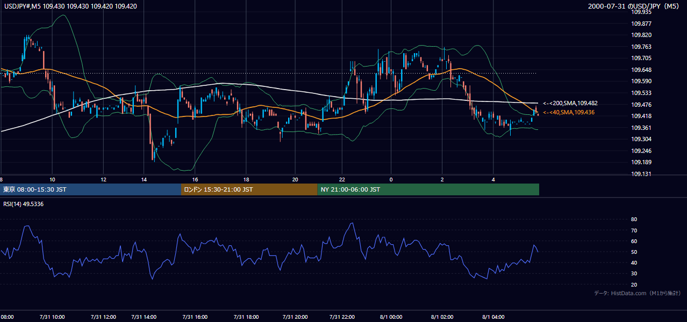Screen dimensions: 687x322
Task: Click price axis value 109.476
Action: [641, 105]
